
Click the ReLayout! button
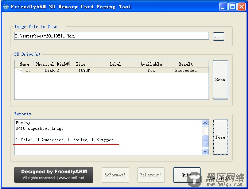(x=151, y=175)
